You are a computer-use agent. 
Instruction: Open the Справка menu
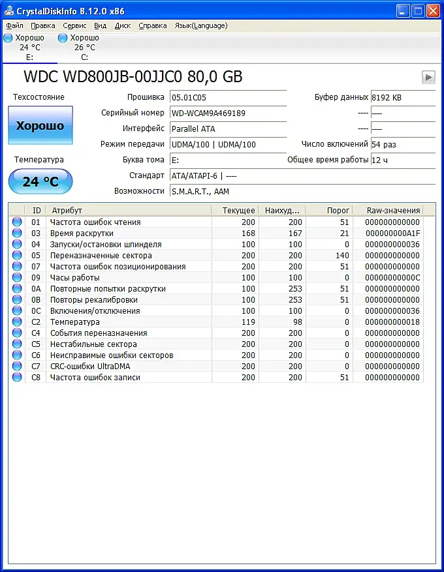(x=153, y=25)
